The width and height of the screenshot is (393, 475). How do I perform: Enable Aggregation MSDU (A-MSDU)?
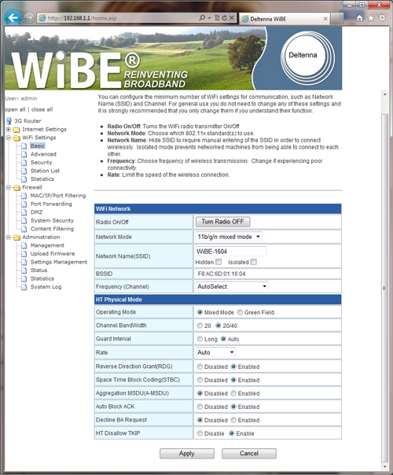coord(233,393)
